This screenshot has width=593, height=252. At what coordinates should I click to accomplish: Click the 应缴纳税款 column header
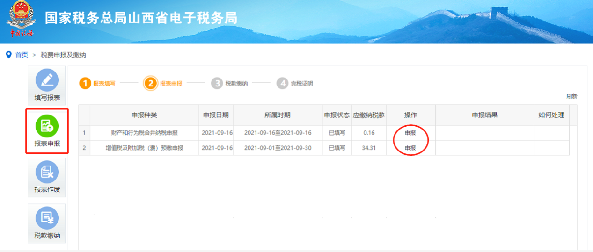(369, 115)
